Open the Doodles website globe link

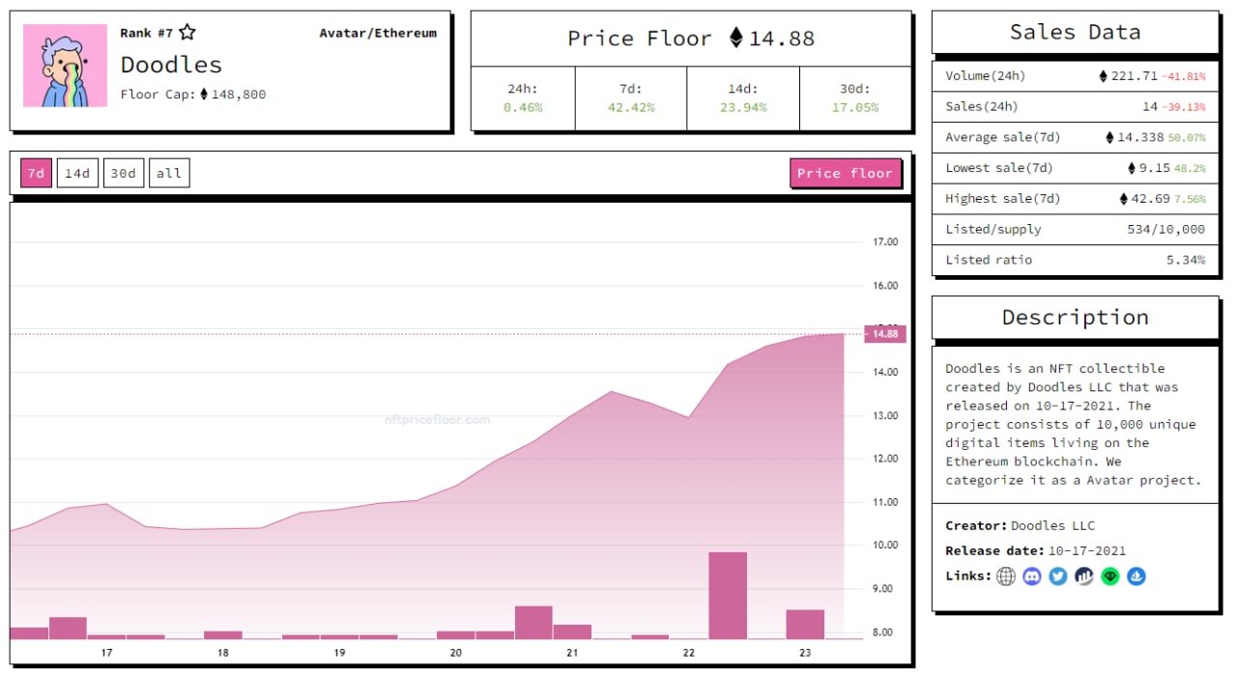coord(1006,576)
